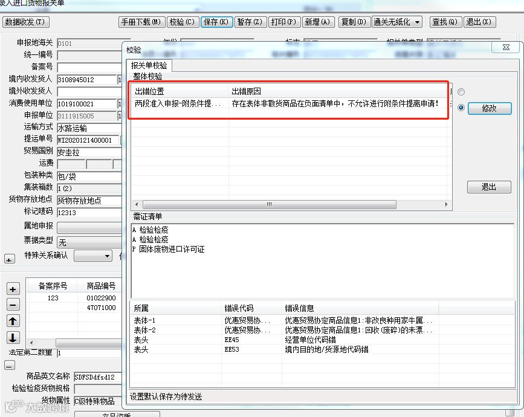The image size is (524, 417).
Task: Click the 所属 column header
Action: coord(176,308)
